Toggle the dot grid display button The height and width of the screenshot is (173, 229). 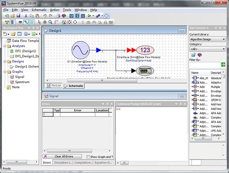click(32, 22)
